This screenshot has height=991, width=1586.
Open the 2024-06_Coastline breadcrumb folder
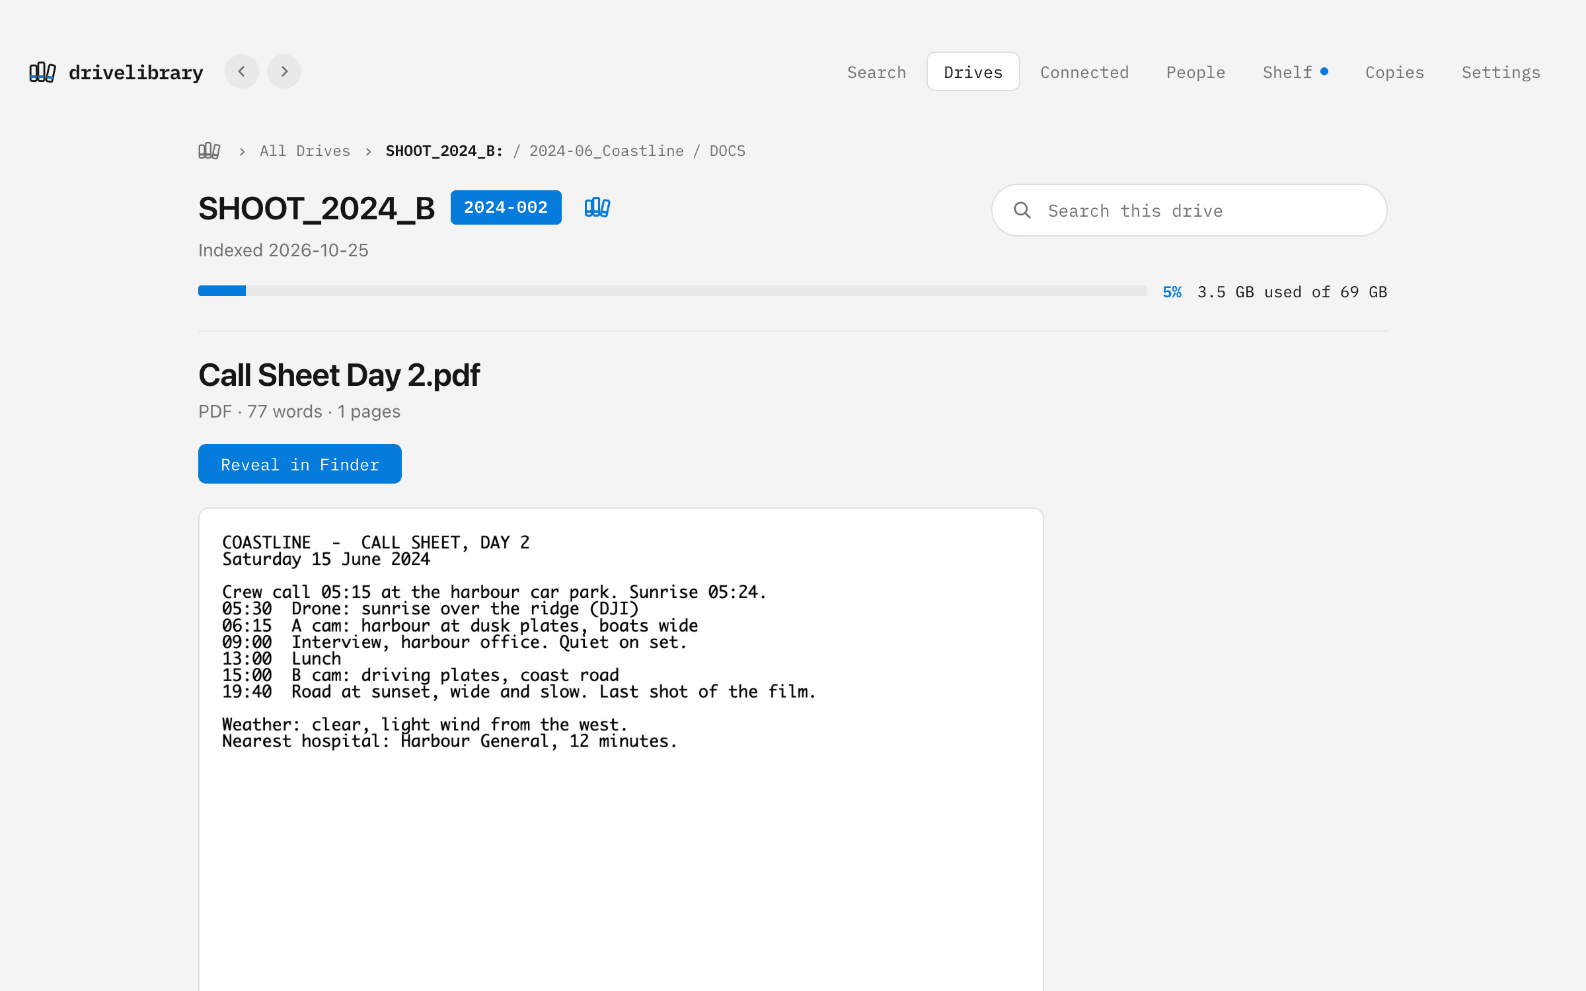tap(606, 151)
